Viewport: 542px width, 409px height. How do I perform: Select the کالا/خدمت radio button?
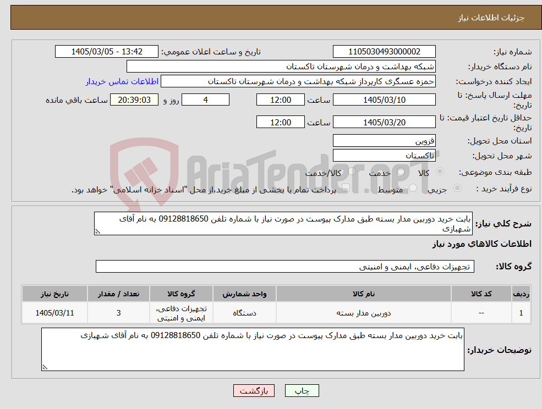click(x=352, y=172)
